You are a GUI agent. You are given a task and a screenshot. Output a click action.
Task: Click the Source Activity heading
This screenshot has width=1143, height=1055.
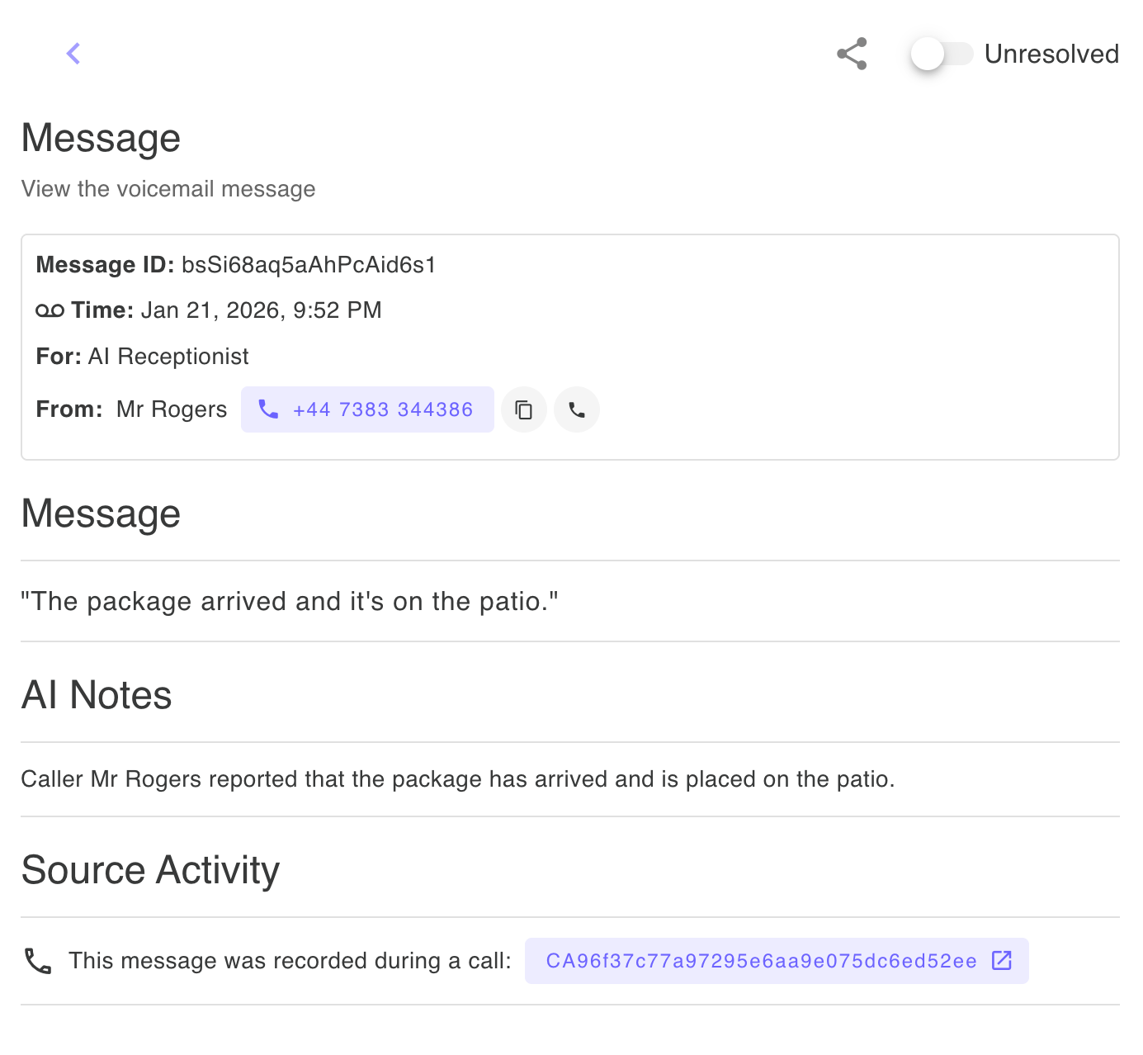click(x=151, y=869)
